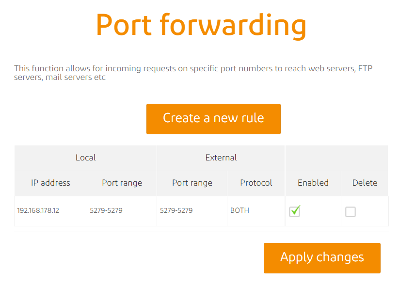Click the External port range value 5279-5279
Viewport: 415px width, 286px height.
[176, 211]
